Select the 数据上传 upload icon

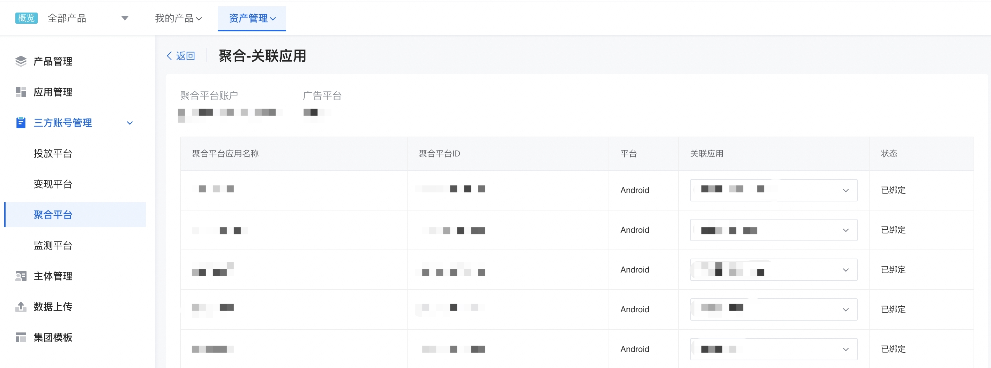(x=21, y=307)
